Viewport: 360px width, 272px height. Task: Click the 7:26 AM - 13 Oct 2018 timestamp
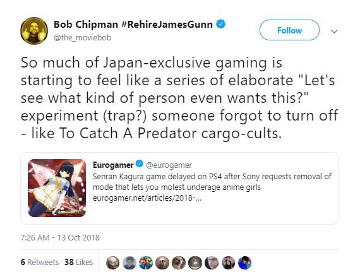point(60,237)
